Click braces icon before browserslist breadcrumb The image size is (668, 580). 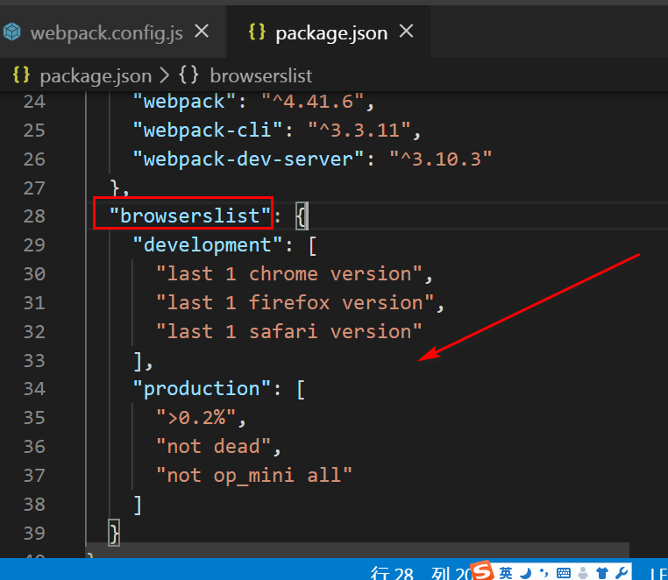point(188,75)
